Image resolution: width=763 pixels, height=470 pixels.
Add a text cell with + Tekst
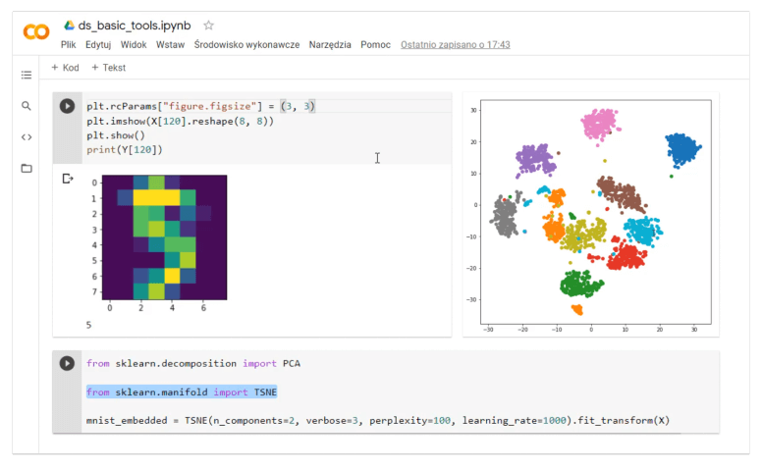[108, 68]
